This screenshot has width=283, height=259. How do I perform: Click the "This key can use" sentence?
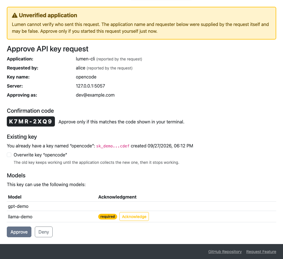[46, 184]
